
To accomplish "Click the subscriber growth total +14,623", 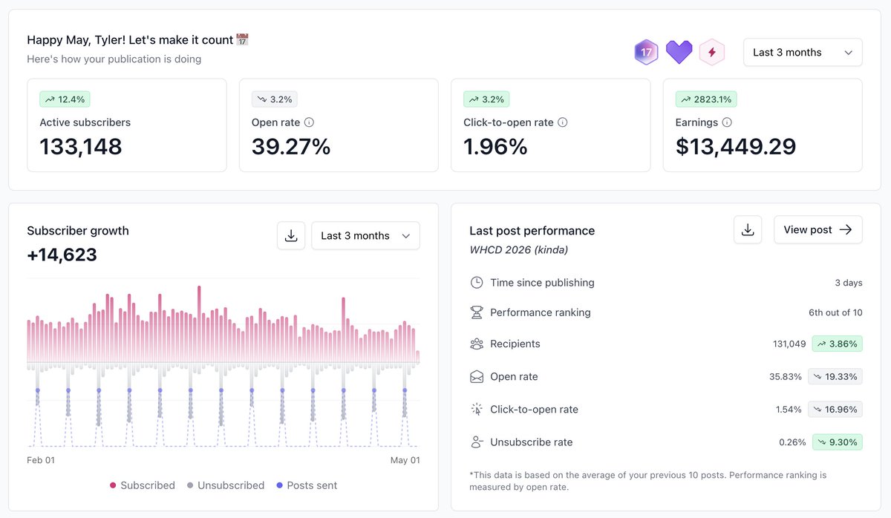I will 62,255.
